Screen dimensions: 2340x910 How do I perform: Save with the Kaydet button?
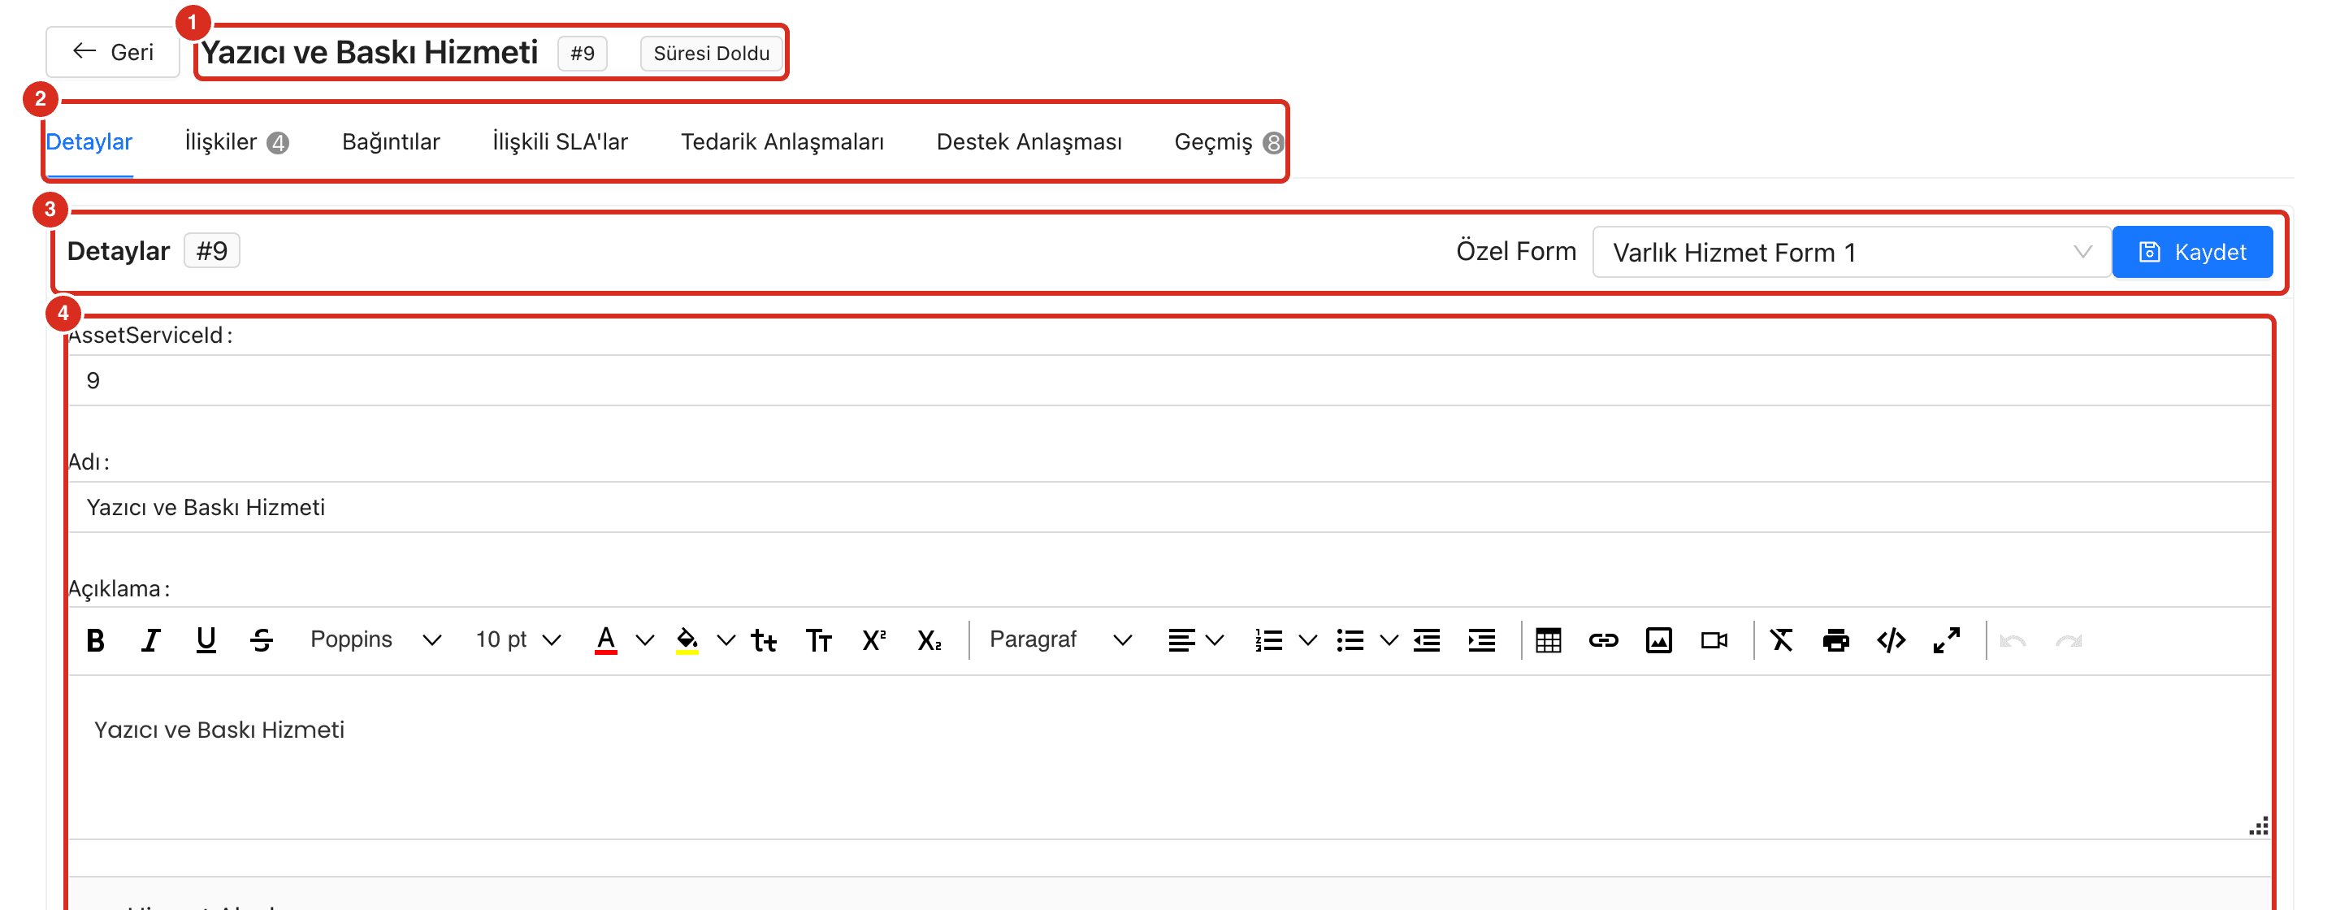click(x=2192, y=253)
